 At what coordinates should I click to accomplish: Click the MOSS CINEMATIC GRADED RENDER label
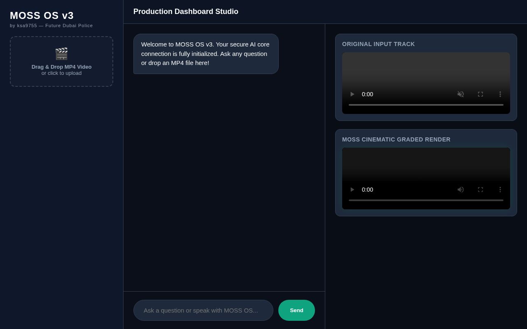click(x=396, y=139)
